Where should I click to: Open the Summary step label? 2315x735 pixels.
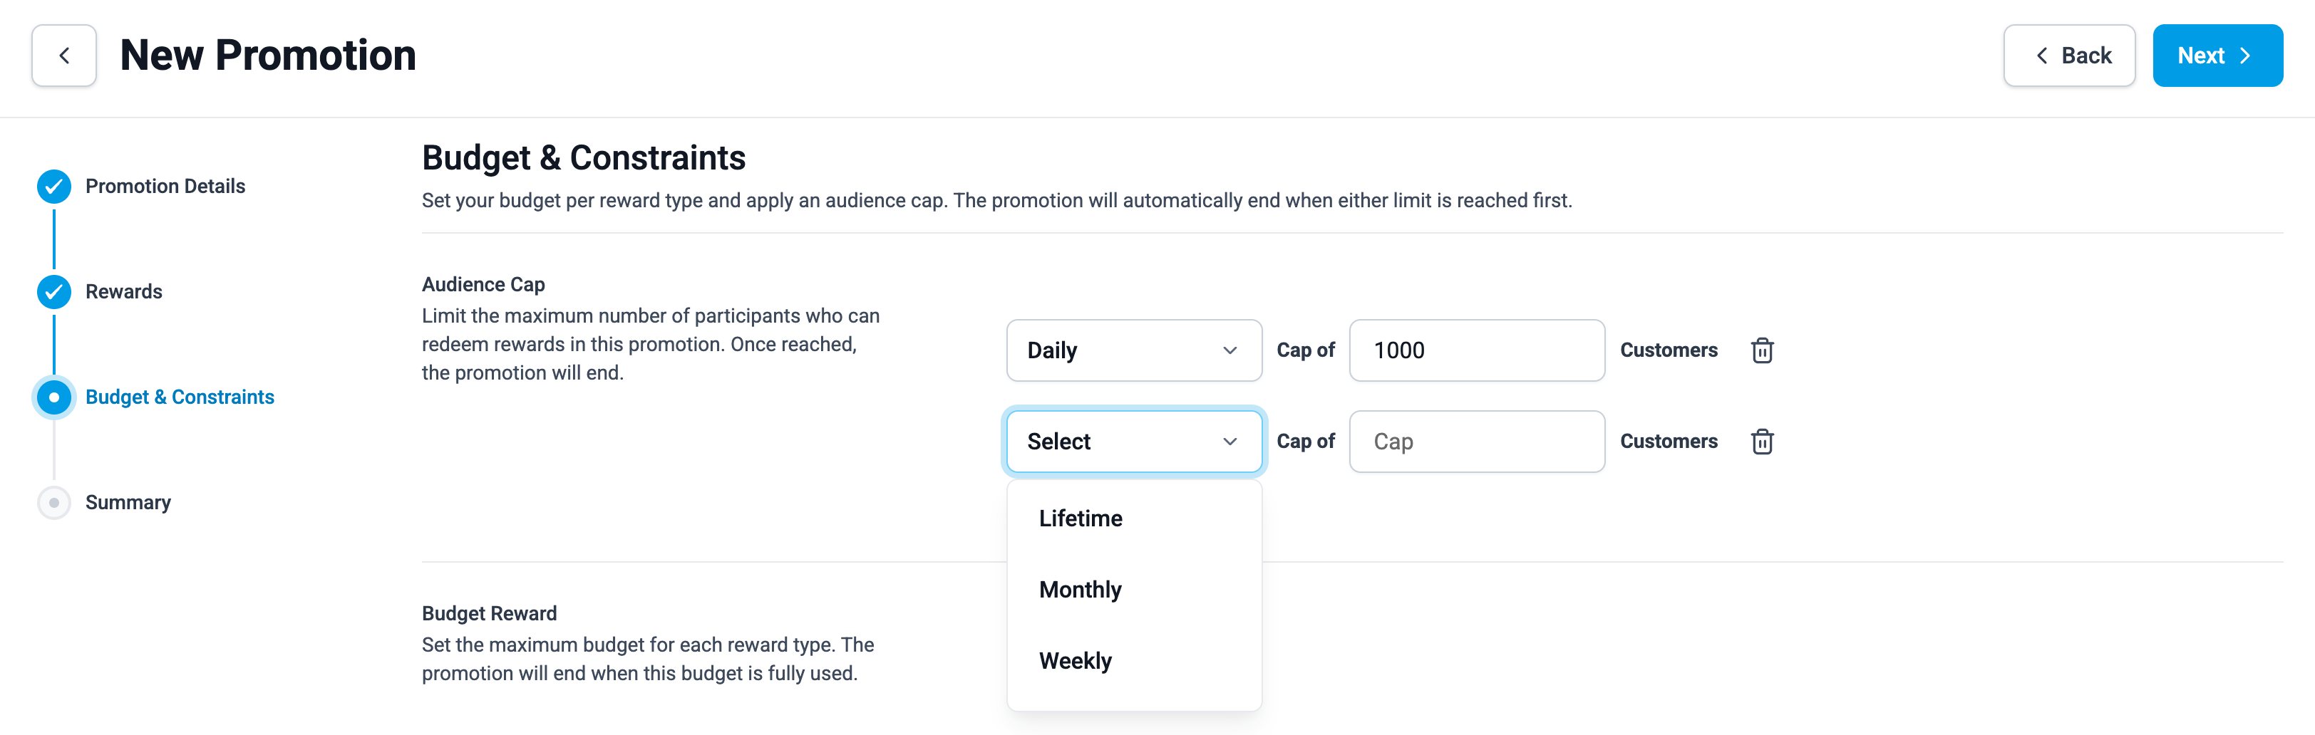[128, 502]
